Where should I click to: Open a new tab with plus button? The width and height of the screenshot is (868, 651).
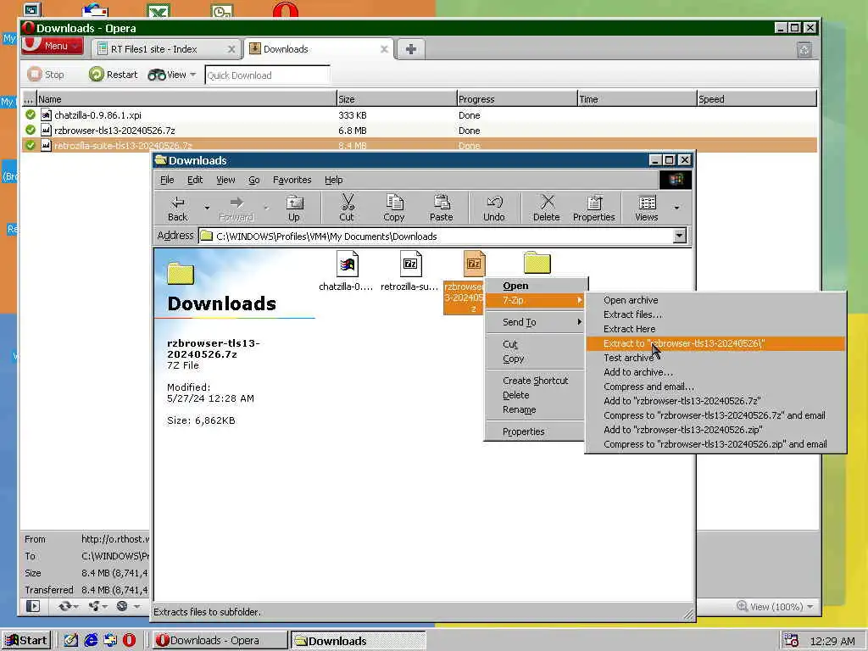tap(411, 49)
